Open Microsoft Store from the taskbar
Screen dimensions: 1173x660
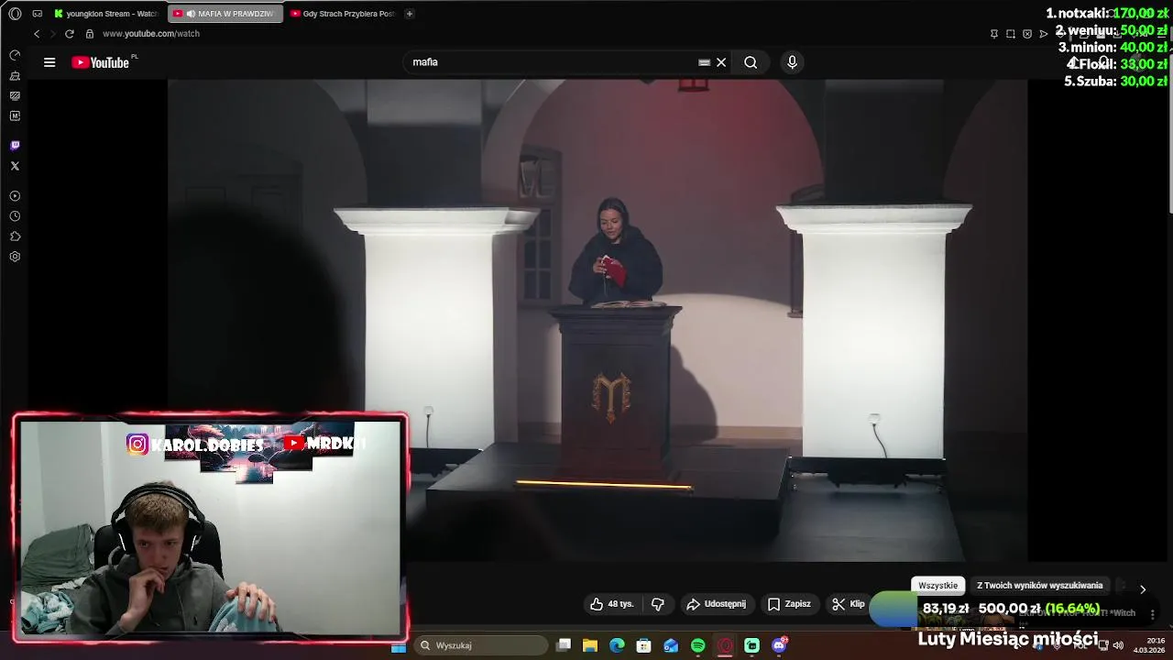coord(644,646)
